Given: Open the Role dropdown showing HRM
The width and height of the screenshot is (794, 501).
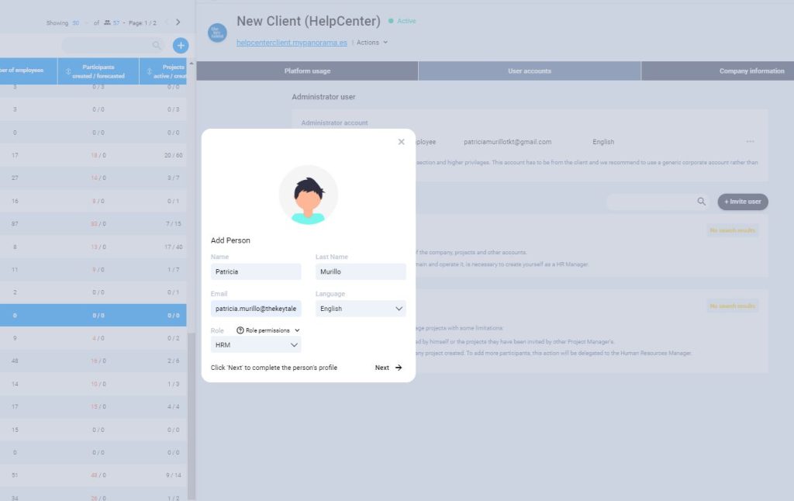Looking at the screenshot, I should [256, 345].
